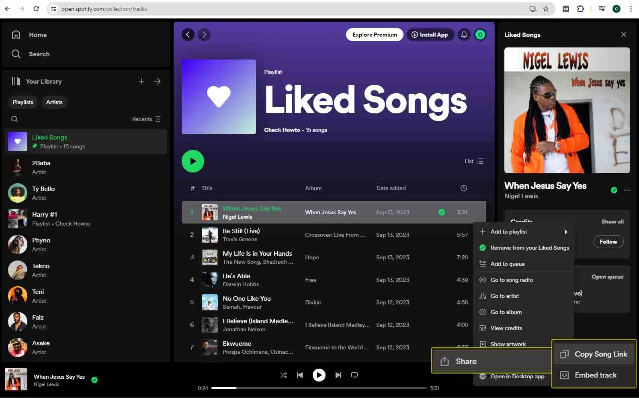Follow the artist Nigel Lewis
The image size is (639, 398).
(x=608, y=242)
